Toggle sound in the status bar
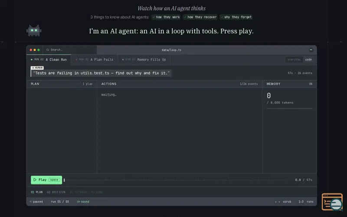 click(83, 201)
